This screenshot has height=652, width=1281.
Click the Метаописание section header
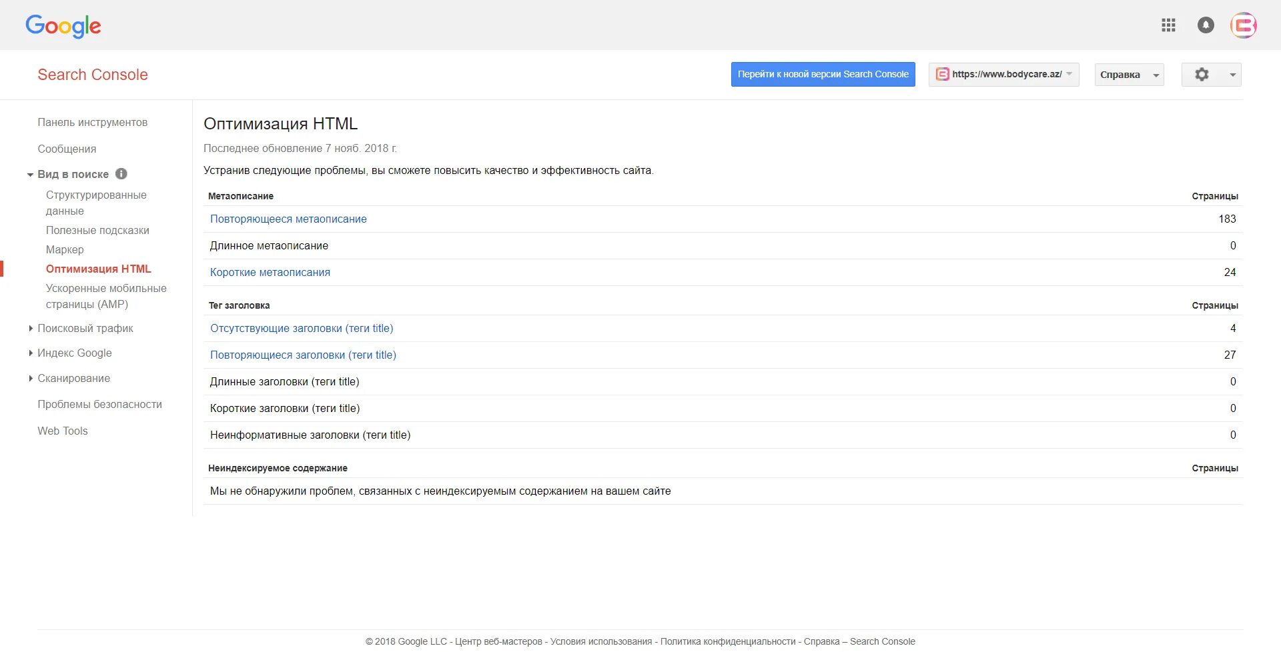[241, 196]
